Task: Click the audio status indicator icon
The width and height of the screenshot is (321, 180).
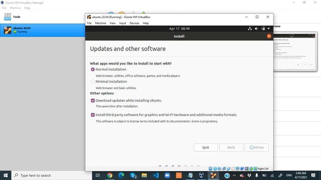Action: [220, 169]
